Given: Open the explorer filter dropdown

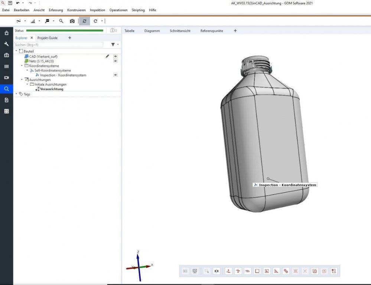Looking at the screenshot, I should 114,44.
